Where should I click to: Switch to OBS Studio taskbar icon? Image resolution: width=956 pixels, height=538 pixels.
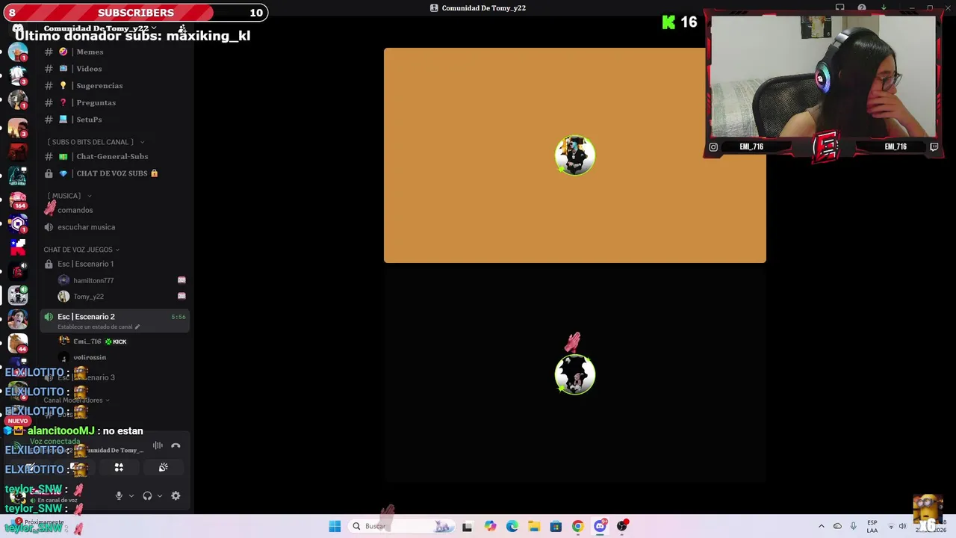[621, 526]
